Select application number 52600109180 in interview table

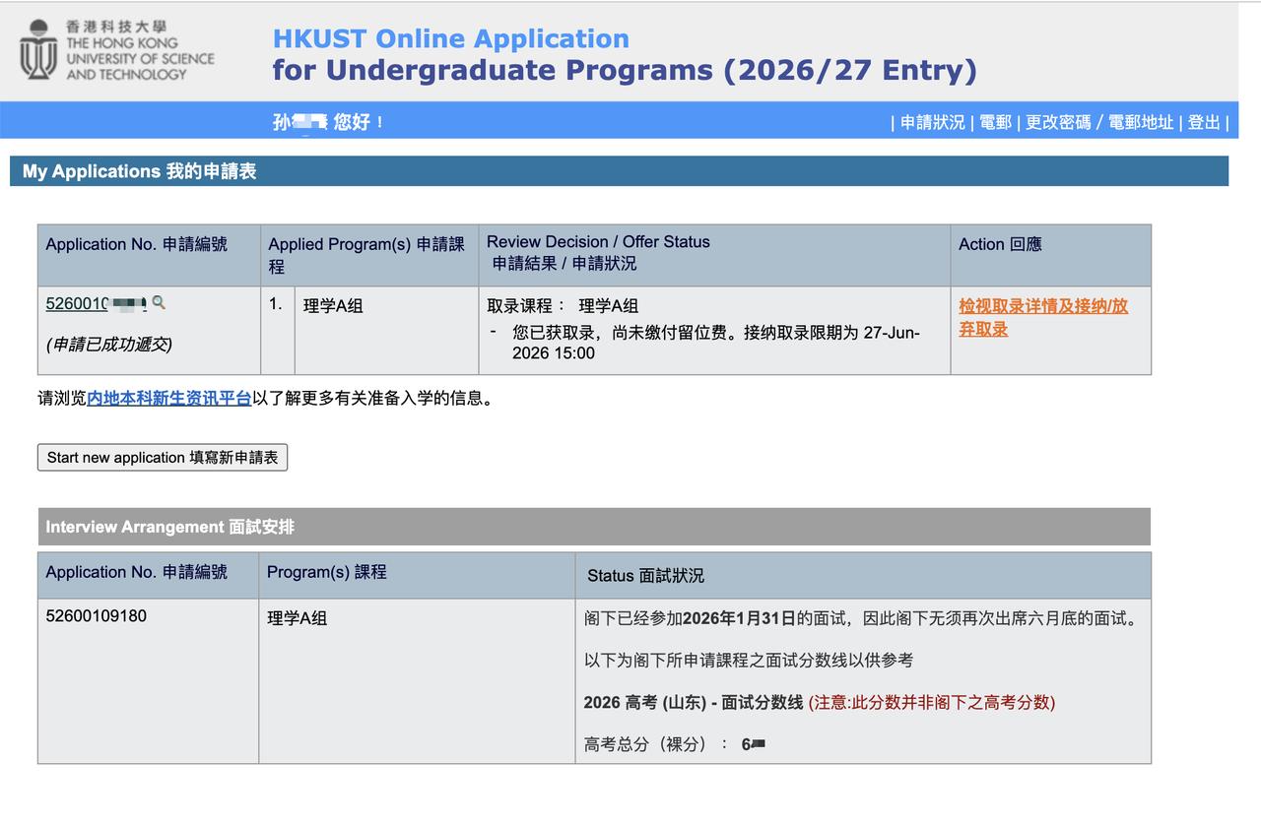tap(96, 616)
